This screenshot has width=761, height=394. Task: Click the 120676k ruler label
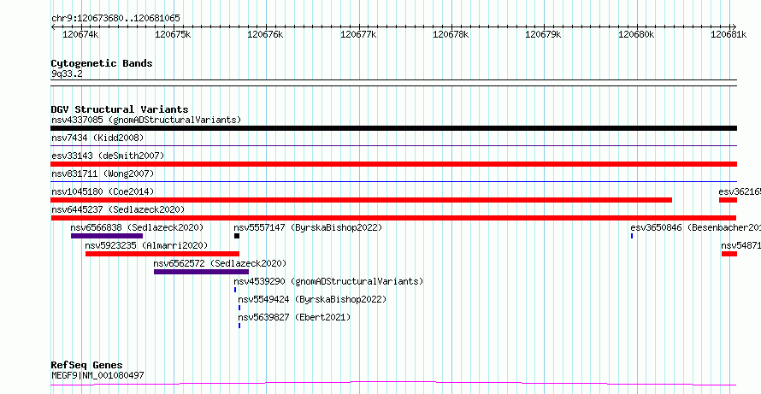tap(265, 34)
